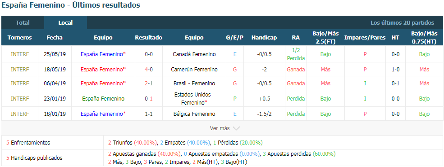Screen dimensions: 444x167
Task: Click green España Femenino in 23/01/19 row
Action: pyautogui.click(x=103, y=99)
